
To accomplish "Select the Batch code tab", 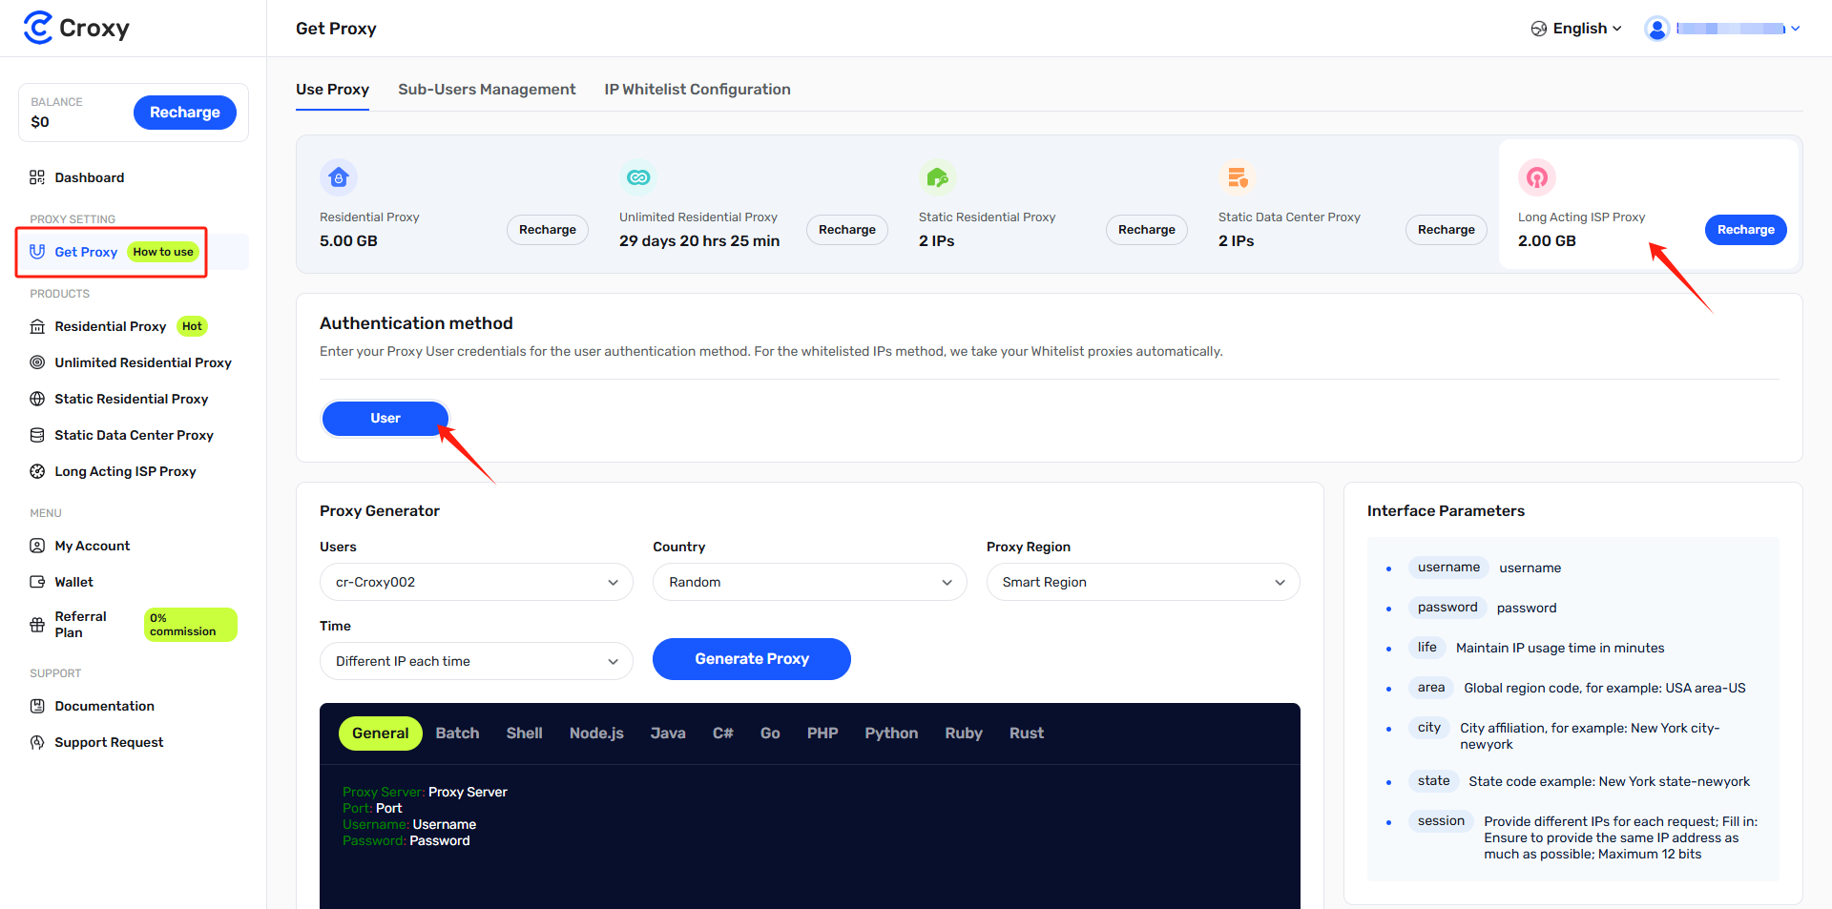I will 457,733.
